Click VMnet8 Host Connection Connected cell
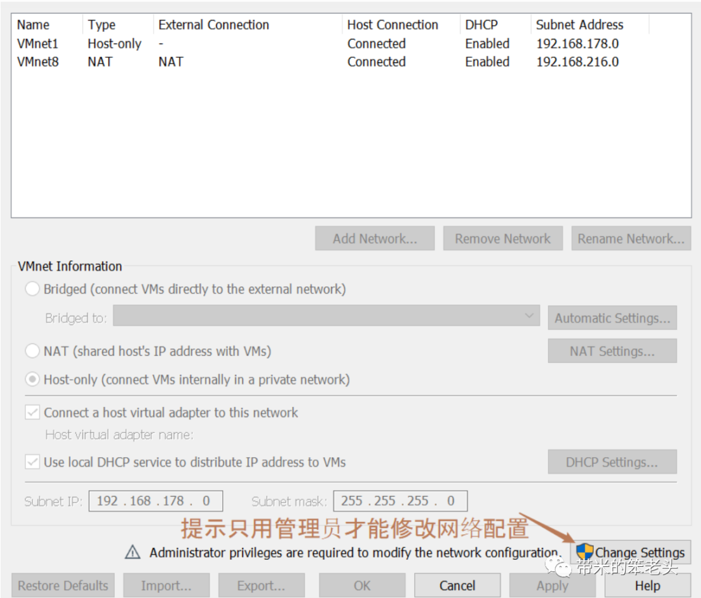Screen dimensions: 701x598 click(376, 62)
